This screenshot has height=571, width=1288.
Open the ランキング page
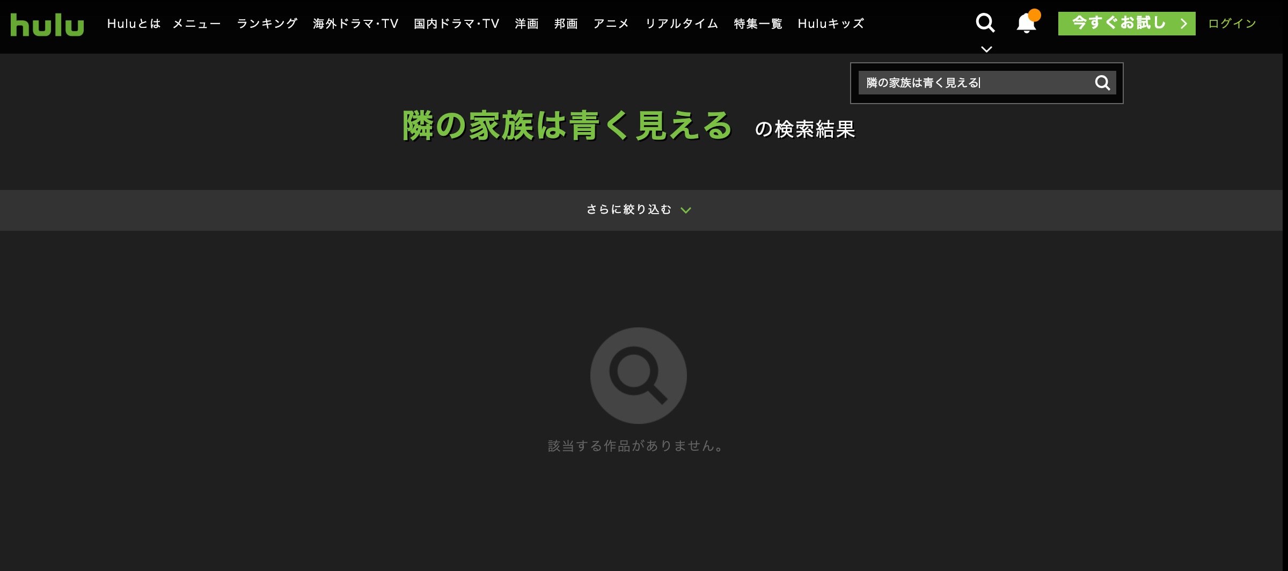pos(267,24)
